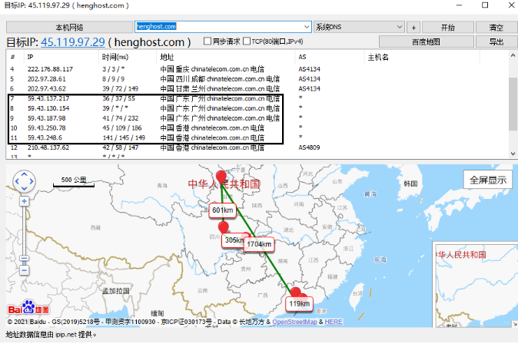This screenshot has height=344, width=518.
Task: Open the HERE link
Action: [334, 322]
